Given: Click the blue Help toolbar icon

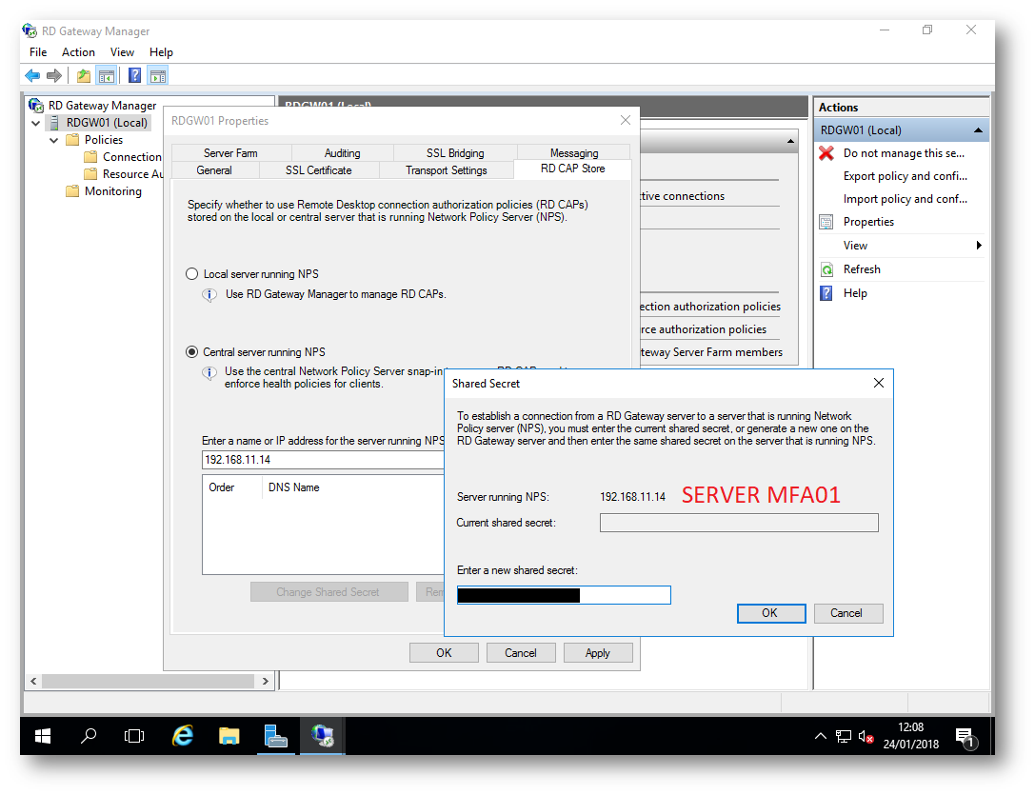Looking at the screenshot, I should click(134, 75).
